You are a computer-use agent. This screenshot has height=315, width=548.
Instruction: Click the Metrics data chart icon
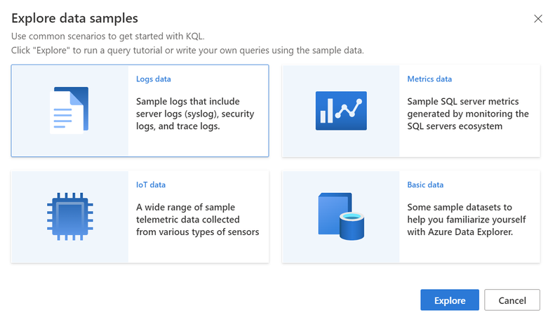(x=341, y=110)
